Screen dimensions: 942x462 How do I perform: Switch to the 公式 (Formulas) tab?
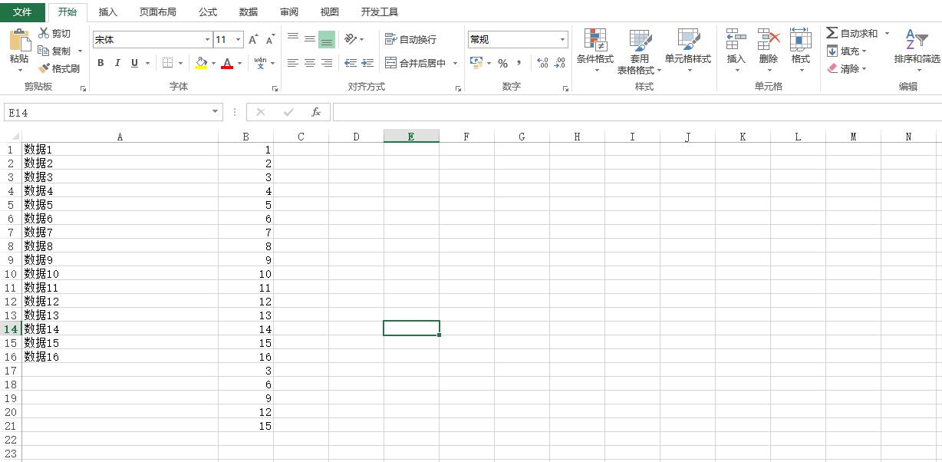pos(207,12)
